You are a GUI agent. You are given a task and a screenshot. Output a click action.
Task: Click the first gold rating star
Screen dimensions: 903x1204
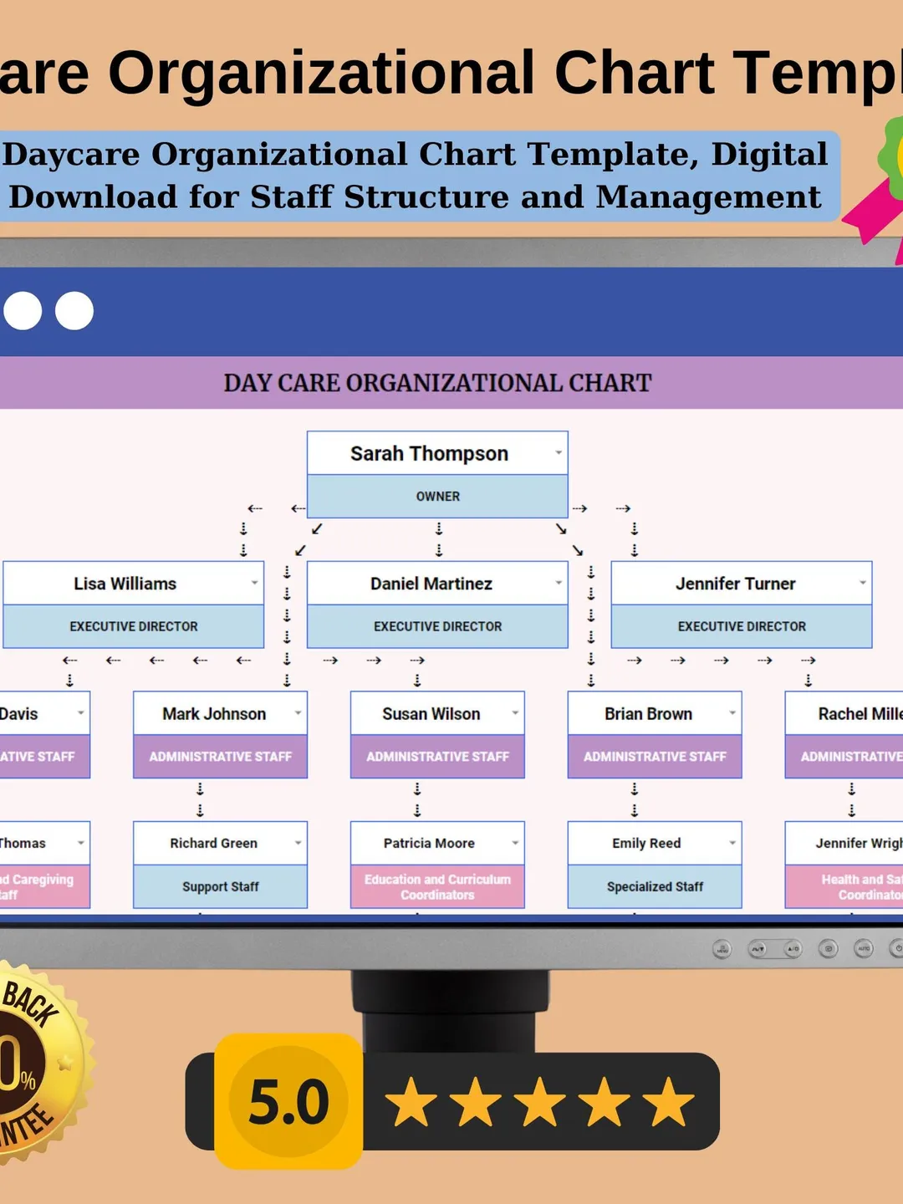[411, 1102]
